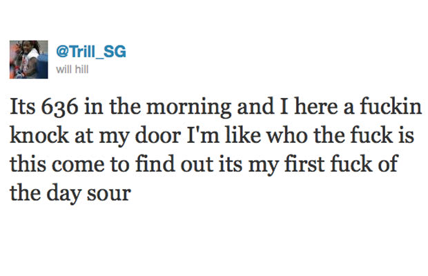Click the word "Its" starting the tweet

(22, 107)
